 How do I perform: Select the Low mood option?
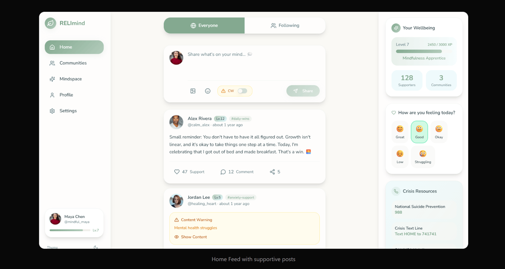point(400,157)
